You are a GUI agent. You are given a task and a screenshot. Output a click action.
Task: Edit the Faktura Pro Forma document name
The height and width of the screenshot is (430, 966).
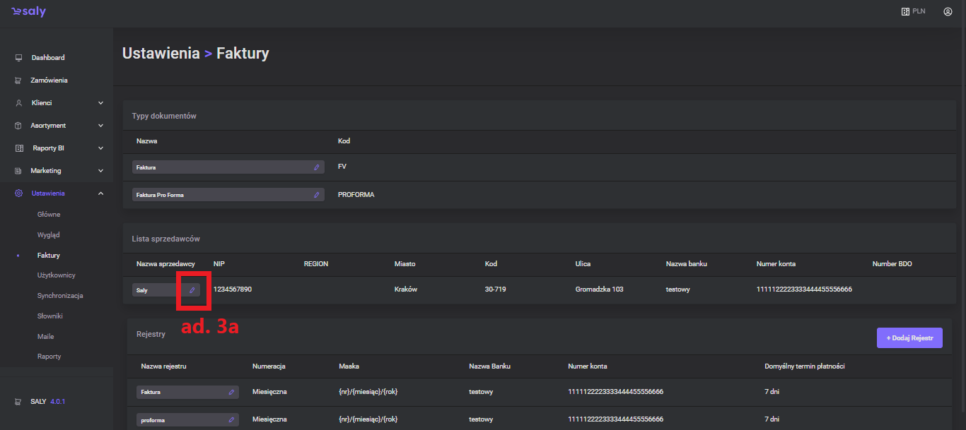coord(316,195)
